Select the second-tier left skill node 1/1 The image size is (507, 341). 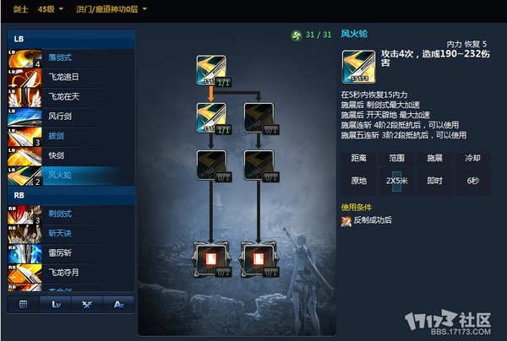[211, 117]
